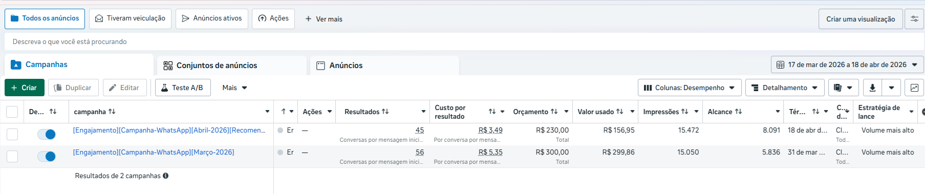Click the R$ 230,00 budget cell

pyautogui.click(x=552, y=131)
